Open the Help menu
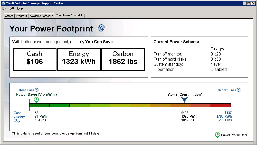The width and height of the screenshot is (257, 145). tap(20, 8)
